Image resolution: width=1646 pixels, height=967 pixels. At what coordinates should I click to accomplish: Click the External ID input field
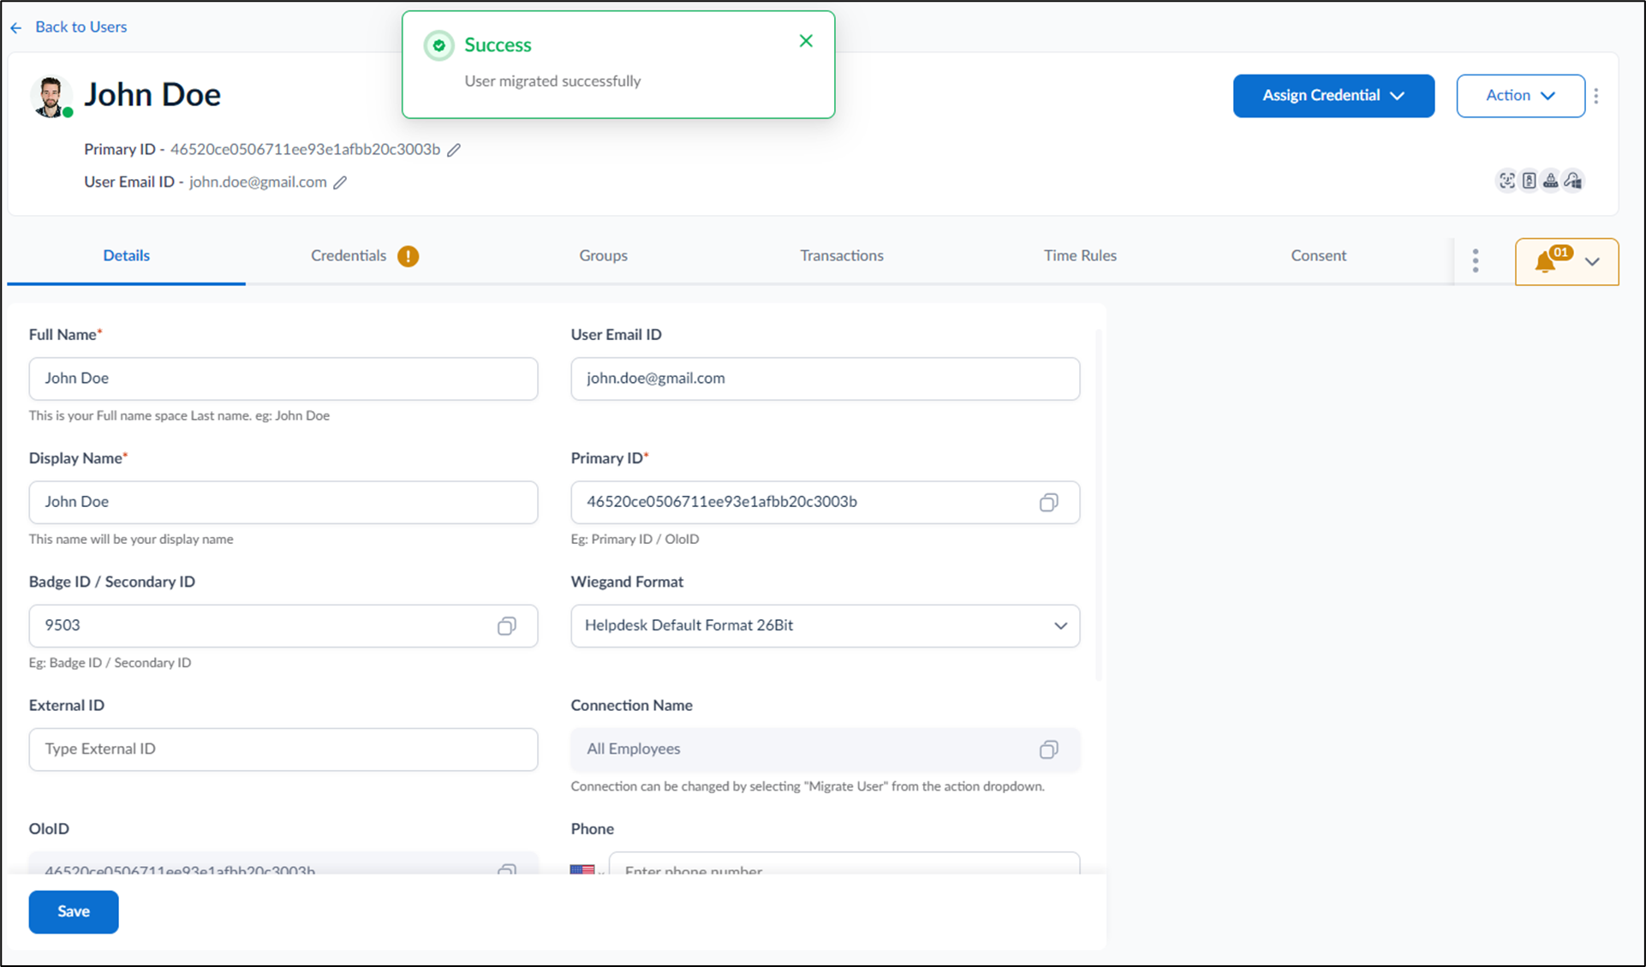(283, 749)
